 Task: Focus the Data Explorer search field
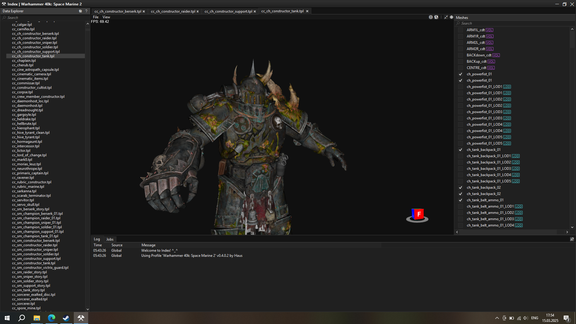[x=45, y=18]
